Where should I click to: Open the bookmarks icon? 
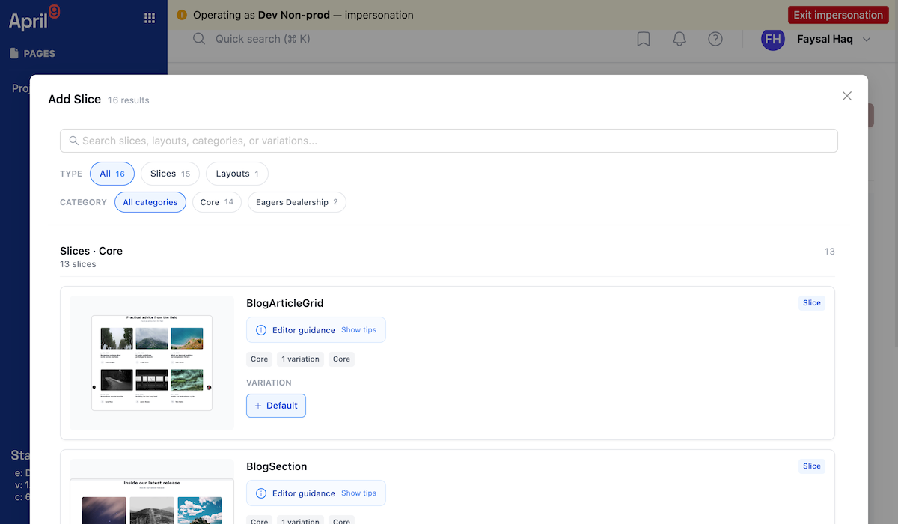tap(644, 39)
